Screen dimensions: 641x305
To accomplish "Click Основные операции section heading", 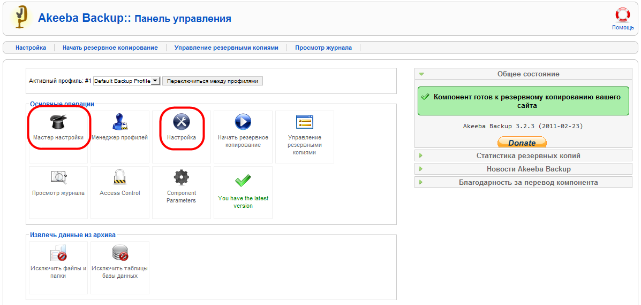I will 62,104.
